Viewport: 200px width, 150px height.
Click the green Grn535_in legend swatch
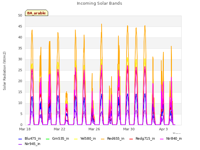[x=47, y=139]
